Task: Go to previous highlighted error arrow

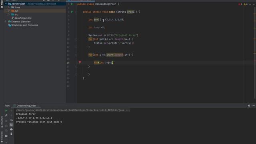Action: (x=250, y=4)
